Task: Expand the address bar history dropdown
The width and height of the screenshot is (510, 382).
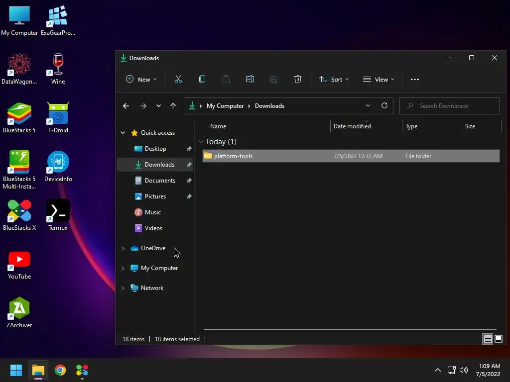Action: click(368, 105)
